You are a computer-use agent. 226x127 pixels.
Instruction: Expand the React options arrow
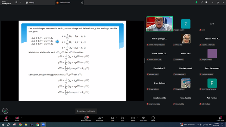point(126,118)
